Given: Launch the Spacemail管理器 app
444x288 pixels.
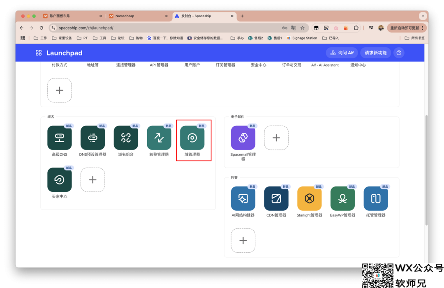Looking at the screenshot, I should (243, 138).
